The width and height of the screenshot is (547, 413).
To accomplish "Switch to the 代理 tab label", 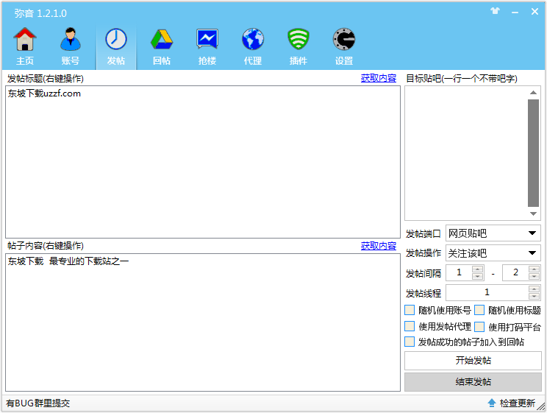I will tap(253, 61).
